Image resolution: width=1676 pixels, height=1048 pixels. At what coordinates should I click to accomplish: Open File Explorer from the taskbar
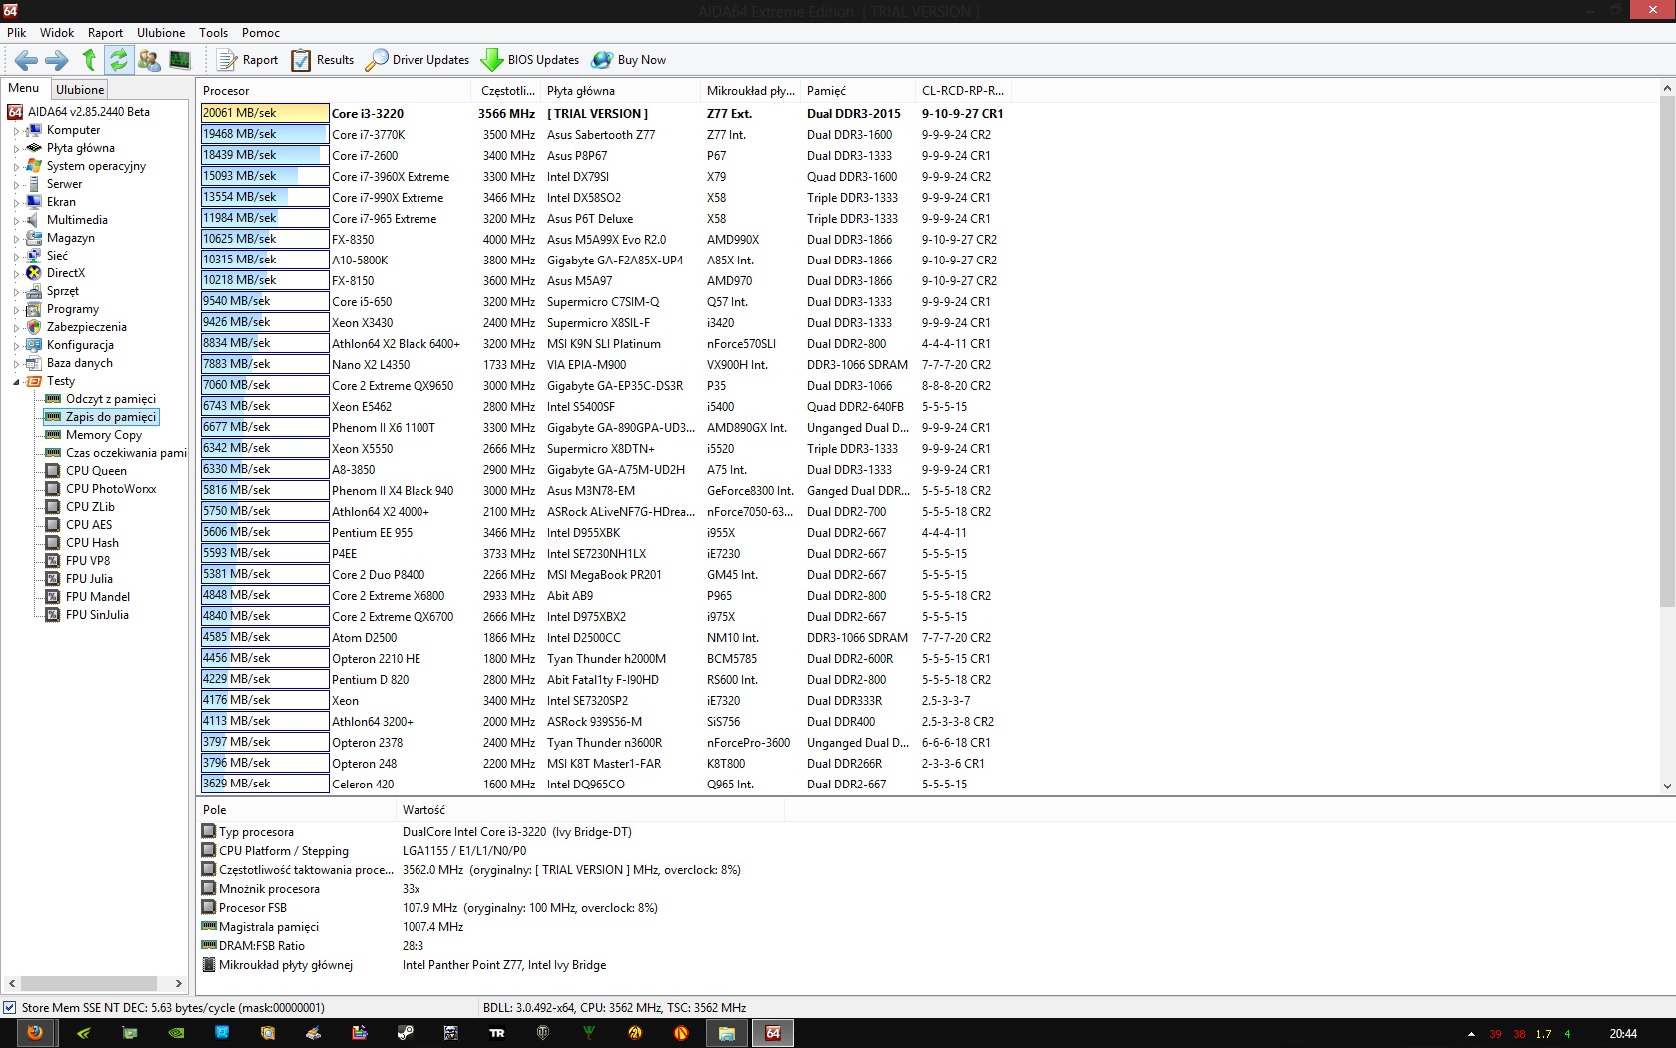(726, 1033)
